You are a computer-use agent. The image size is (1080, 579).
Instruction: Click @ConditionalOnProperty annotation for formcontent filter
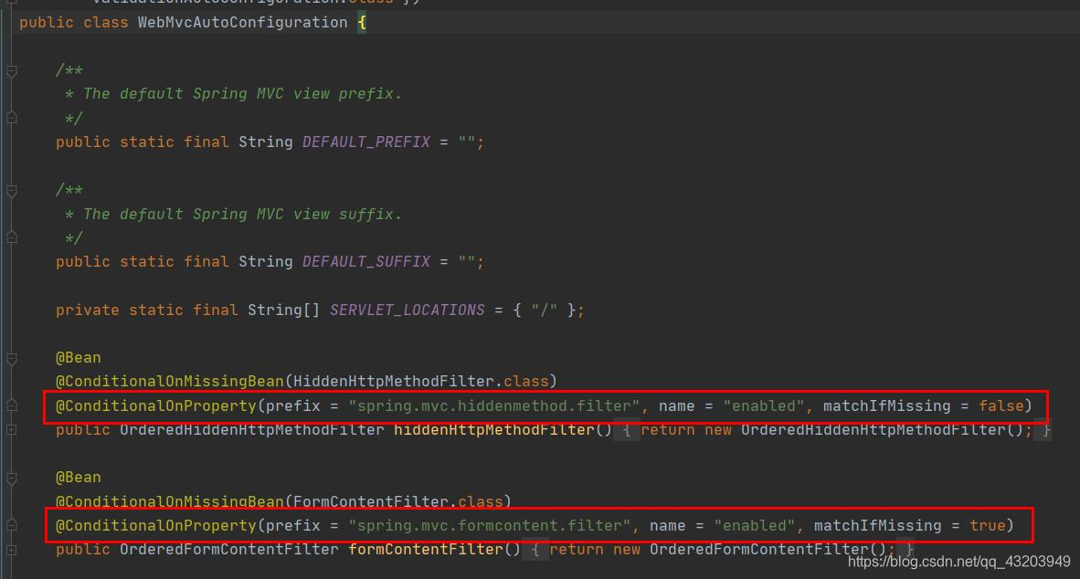155,526
